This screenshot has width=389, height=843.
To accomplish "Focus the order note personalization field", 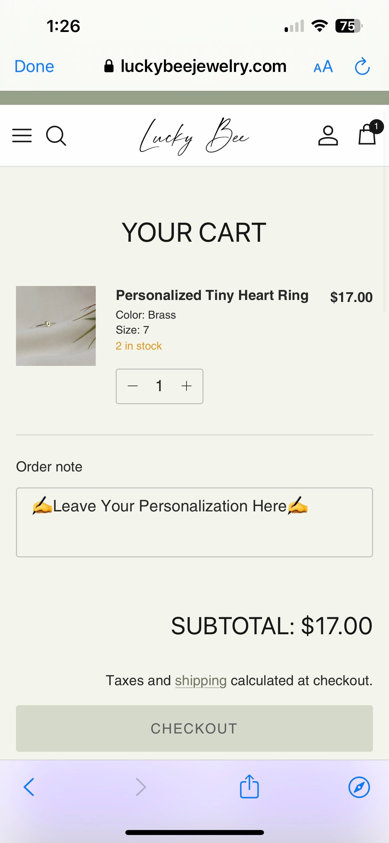I will [x=194, y=522].
